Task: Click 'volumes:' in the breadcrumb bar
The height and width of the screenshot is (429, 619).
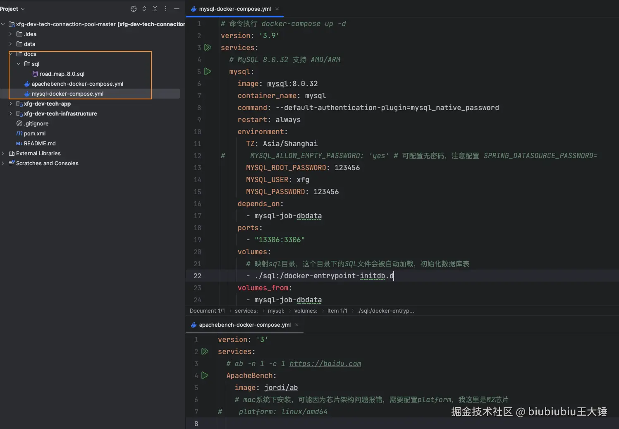Action: tap(306, 311)
